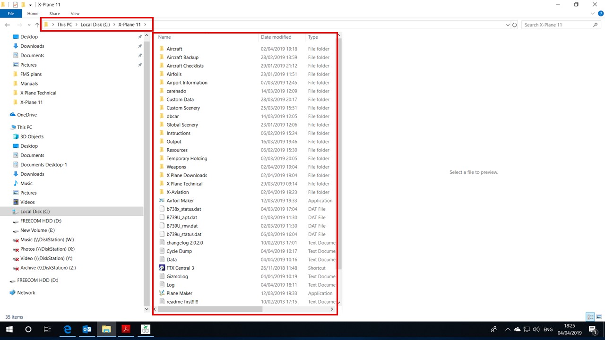Screen dimensions: 605x340
Task: Expand chevron after Local Disk (C:) breadcrumb
Action: click(114, 25)
